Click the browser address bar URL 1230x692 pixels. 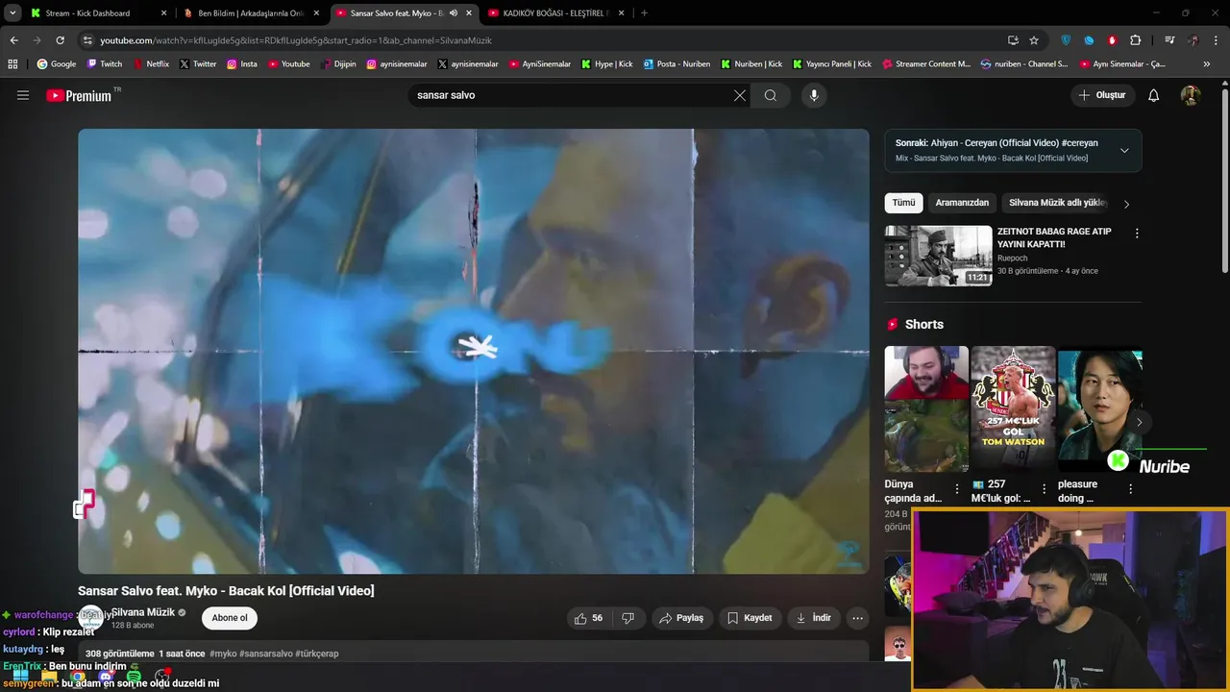coord(296,40)
